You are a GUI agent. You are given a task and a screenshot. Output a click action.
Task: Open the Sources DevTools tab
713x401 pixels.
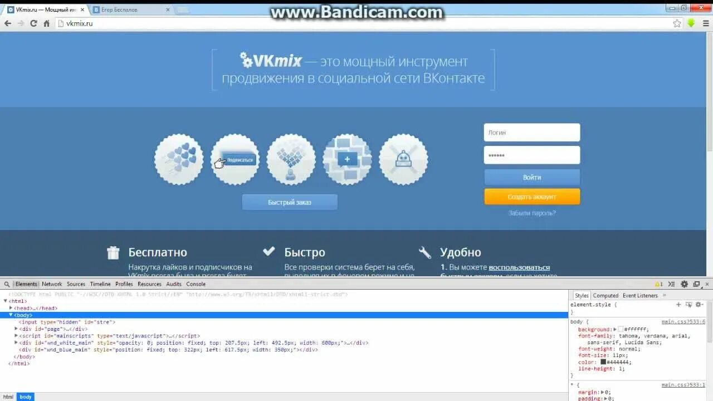76,284
